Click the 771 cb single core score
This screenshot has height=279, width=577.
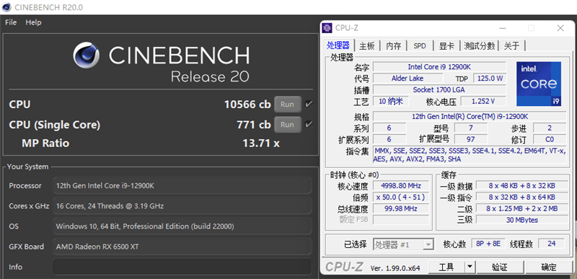tap(254, 125)
